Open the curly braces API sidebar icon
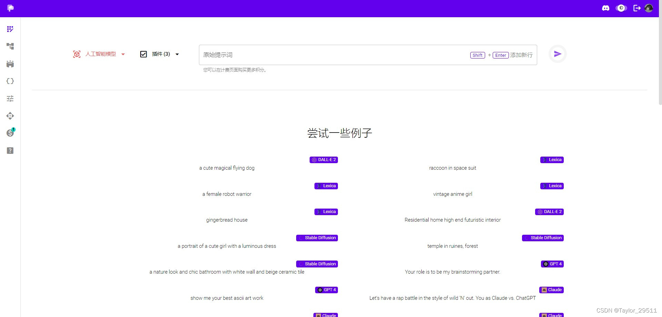 click(x=10, y=81)
